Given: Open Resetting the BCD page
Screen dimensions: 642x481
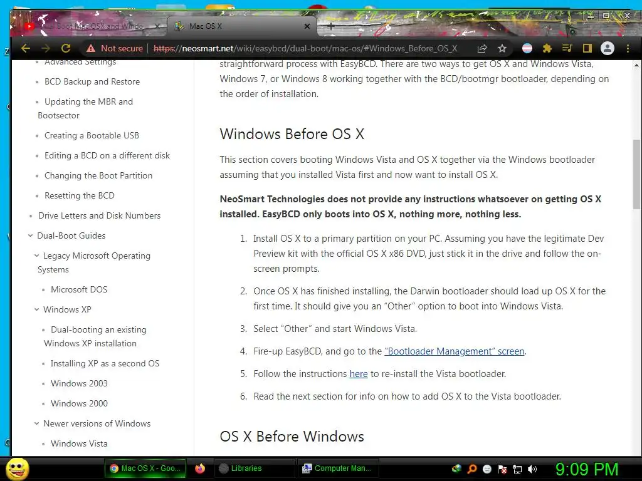Looking at the screenshot, I should click(x=80, y=195).
